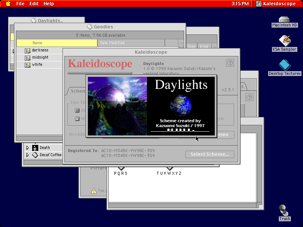
Task: Expand the Death folder disclosure triangle
Action: [27, 148]
